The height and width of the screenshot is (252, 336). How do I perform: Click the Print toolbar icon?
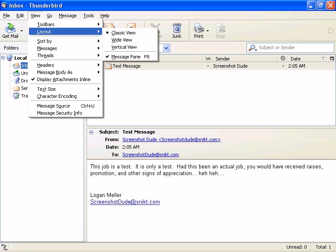(x=199, y=28)
